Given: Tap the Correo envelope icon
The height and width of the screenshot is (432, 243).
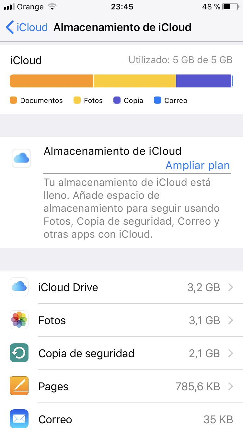Looking at the screenshot, I should 19,419.
